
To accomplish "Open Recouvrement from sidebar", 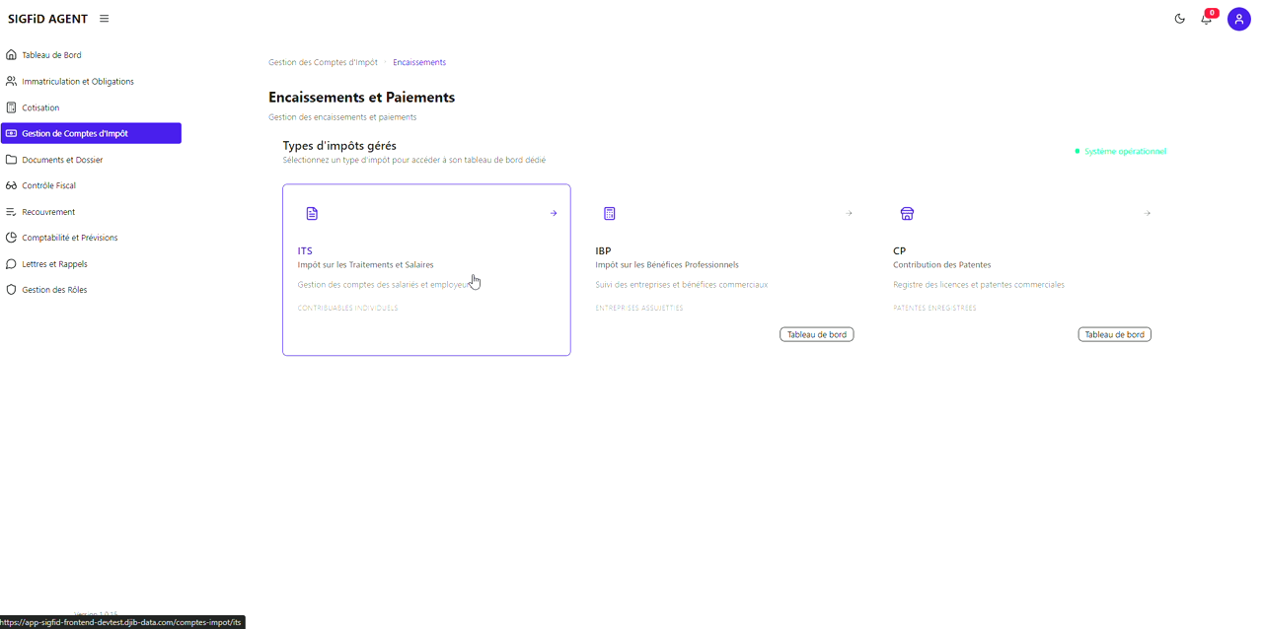I will 48,212.
